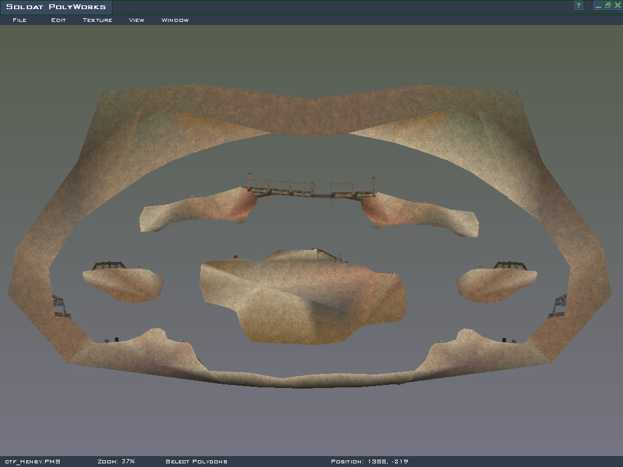Open the Edit menu
623x467 pixels.
[x=58, y=20]
